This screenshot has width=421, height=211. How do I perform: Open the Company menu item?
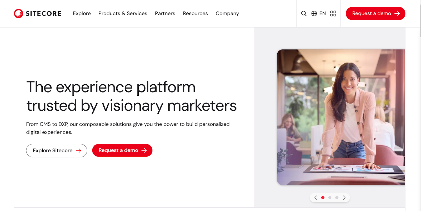tap(227, 13)
